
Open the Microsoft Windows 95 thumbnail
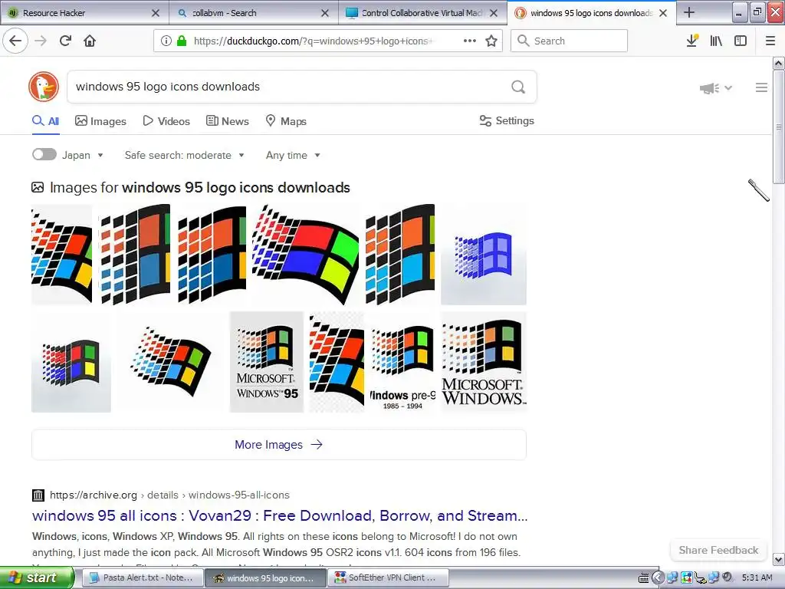pos(267,362)
